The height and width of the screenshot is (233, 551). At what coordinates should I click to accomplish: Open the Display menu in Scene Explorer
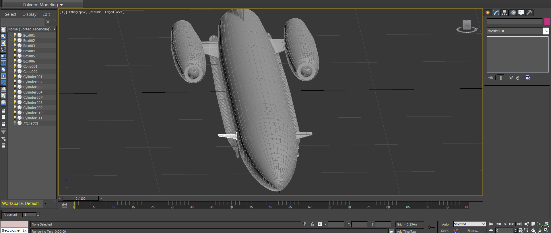(30, 14)
